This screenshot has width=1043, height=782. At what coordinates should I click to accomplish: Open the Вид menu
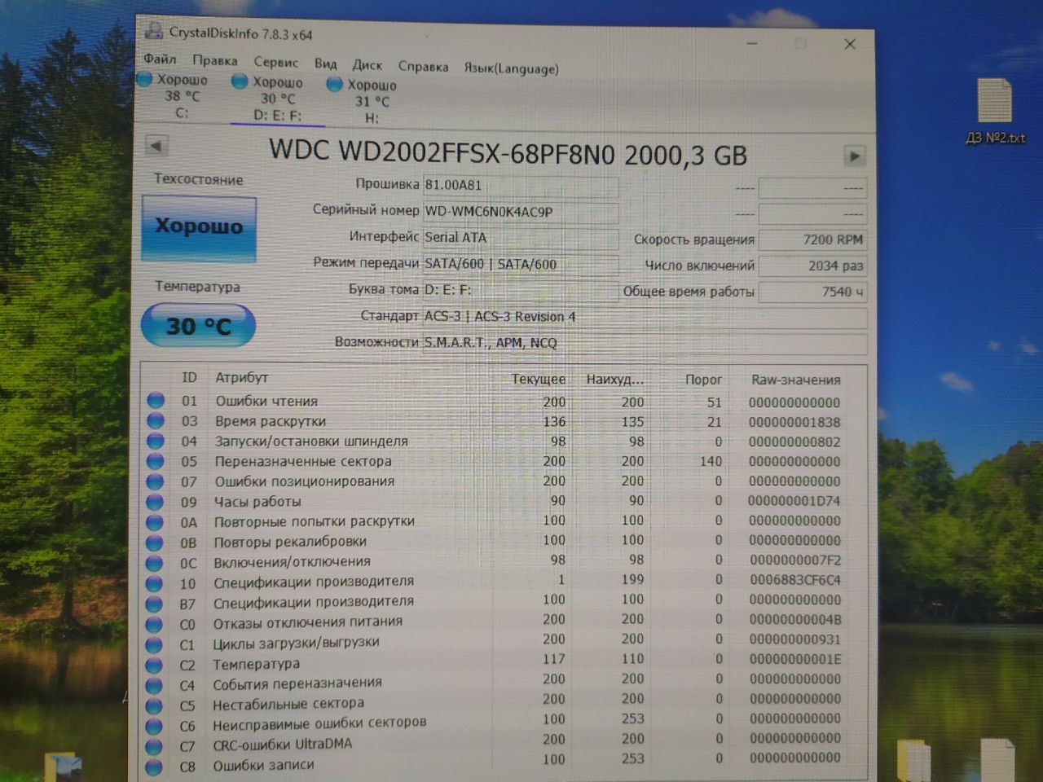(x=325, y=64)
